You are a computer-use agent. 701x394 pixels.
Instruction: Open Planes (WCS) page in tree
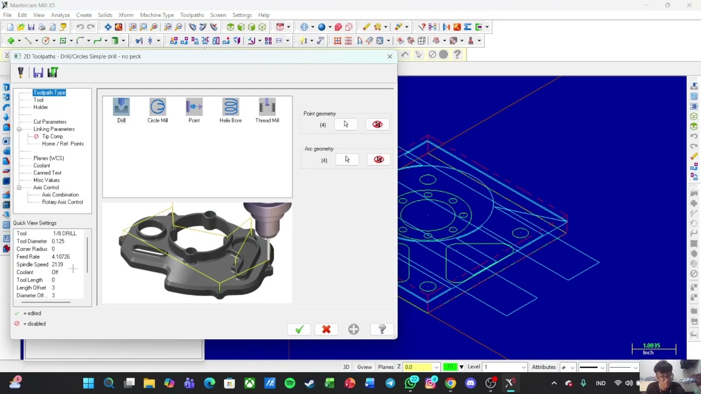click(49, 158)
